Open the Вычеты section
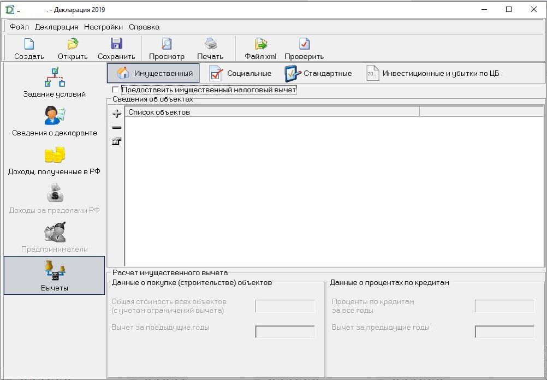This screenshot has width=547, height=380. click(54, 276)
